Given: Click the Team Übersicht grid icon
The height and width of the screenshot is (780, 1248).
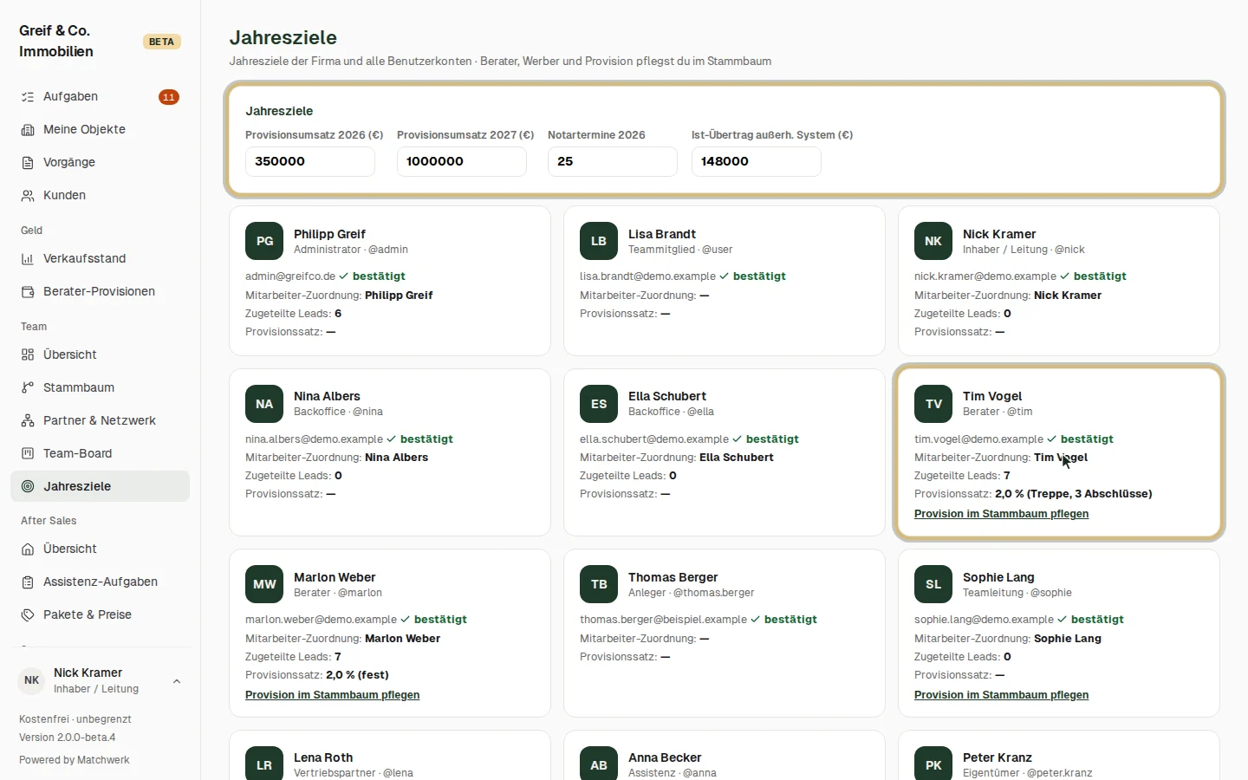Looking at the screenshot, I should pyautogui.click(x=28, y=355).
